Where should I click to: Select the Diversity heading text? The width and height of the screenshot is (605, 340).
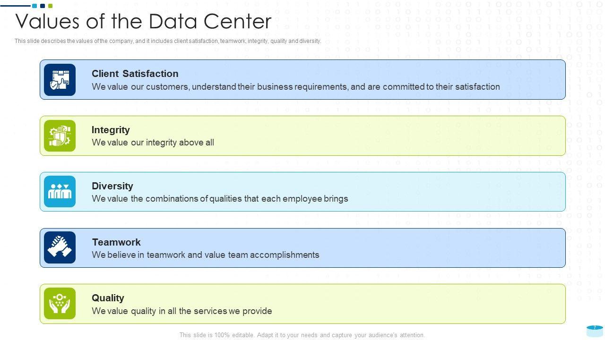click(112, 186)
